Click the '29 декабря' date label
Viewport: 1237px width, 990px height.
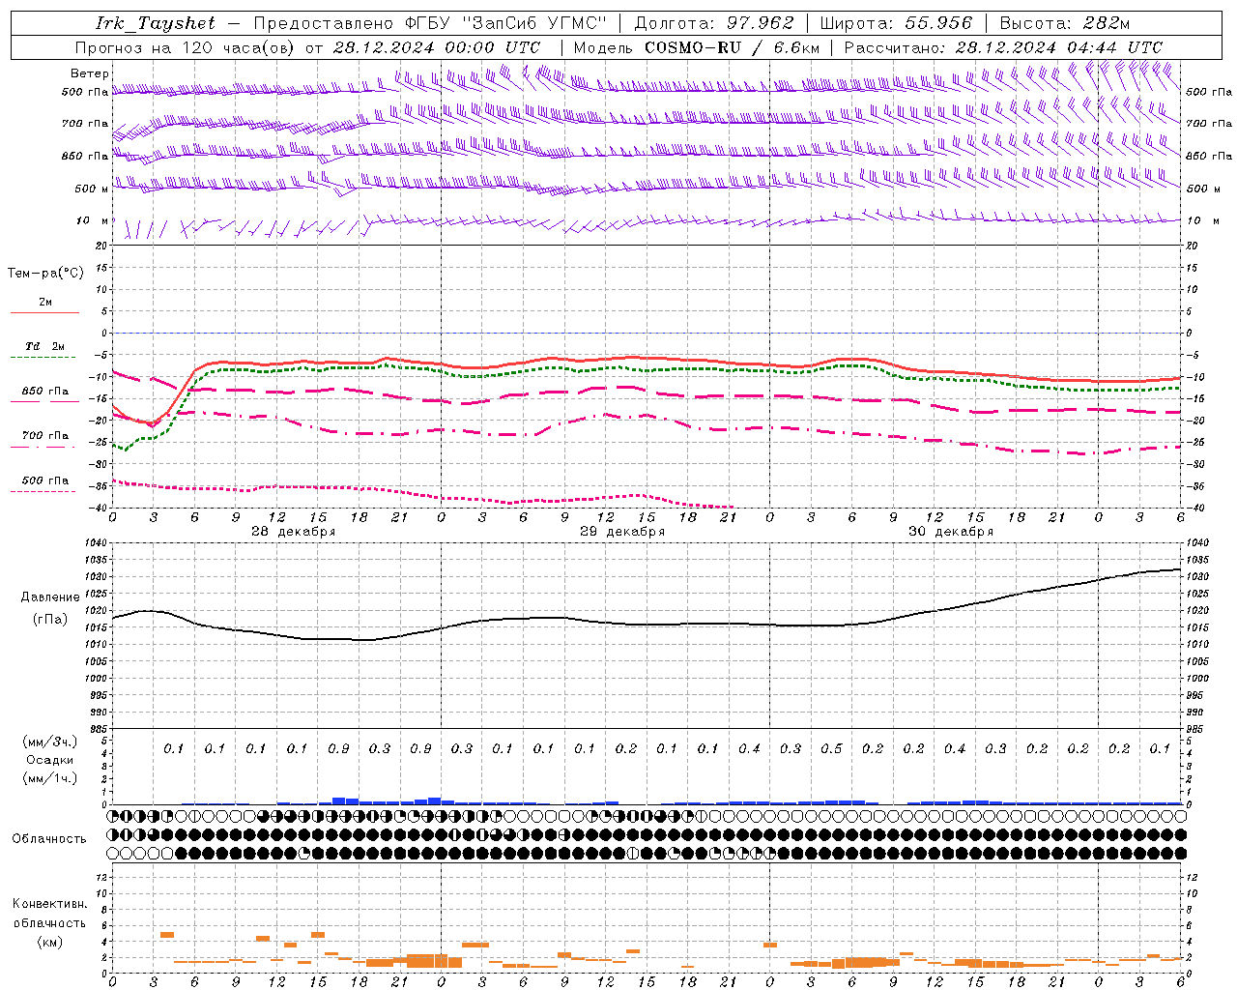[621, 532]
